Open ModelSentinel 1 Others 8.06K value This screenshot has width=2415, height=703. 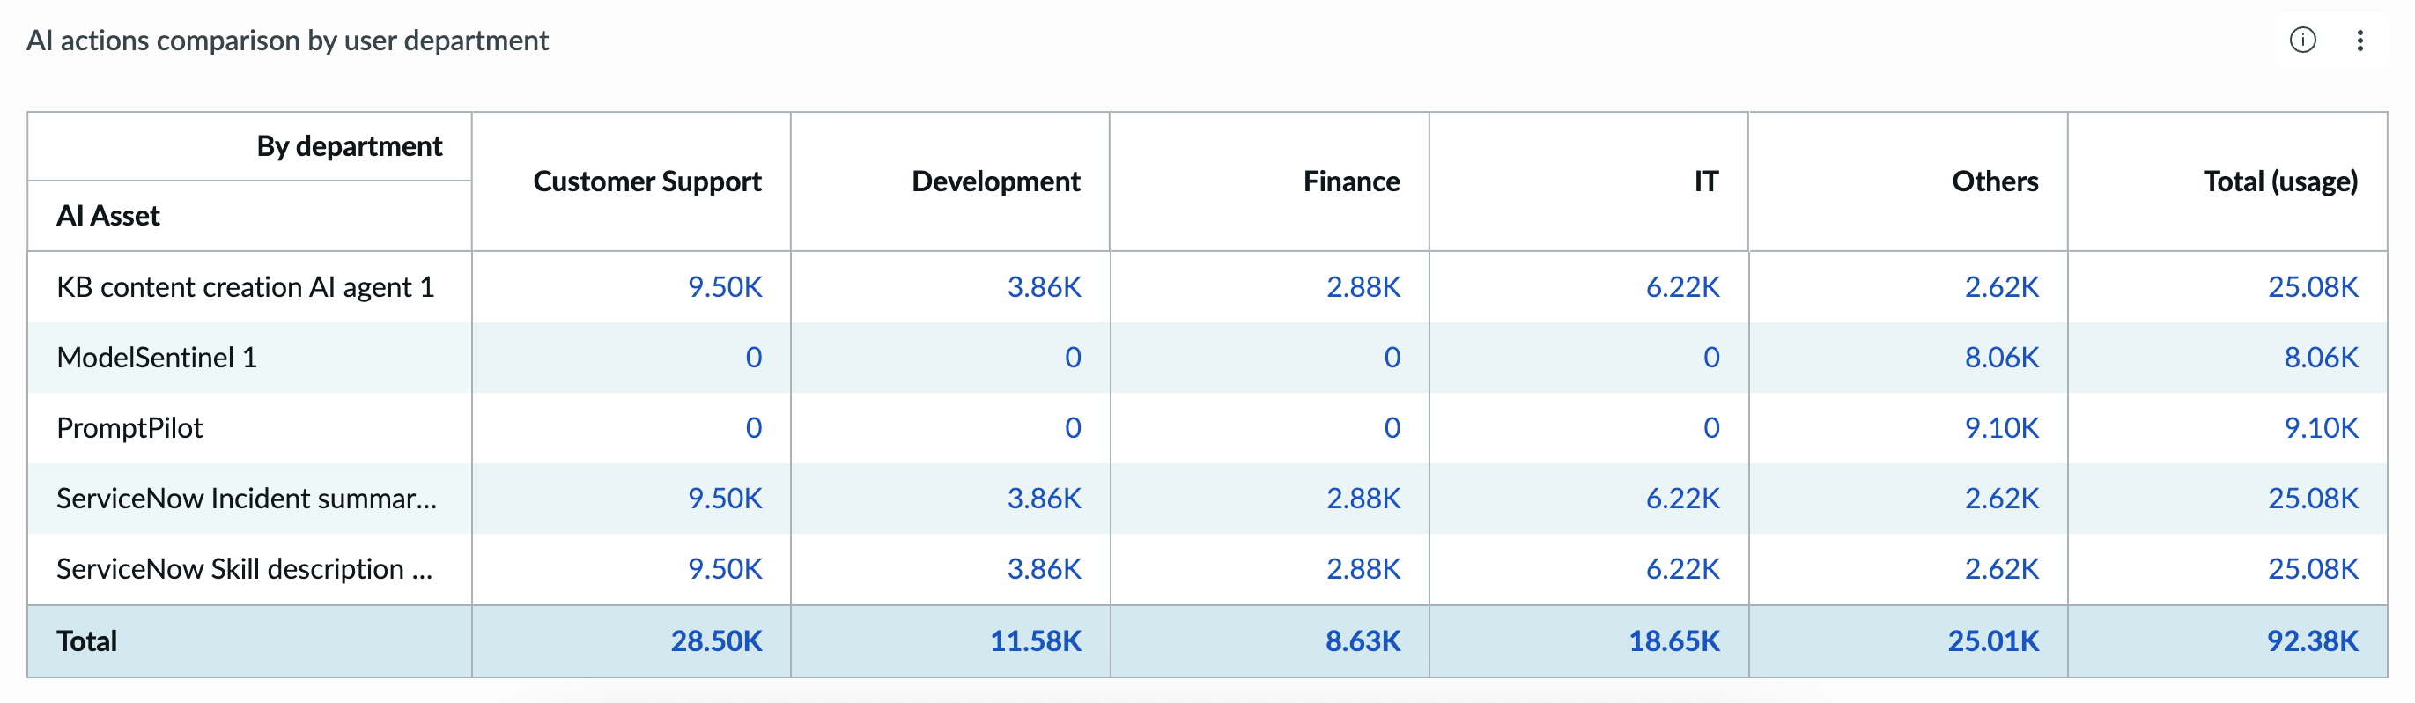tap(2002, 357)
